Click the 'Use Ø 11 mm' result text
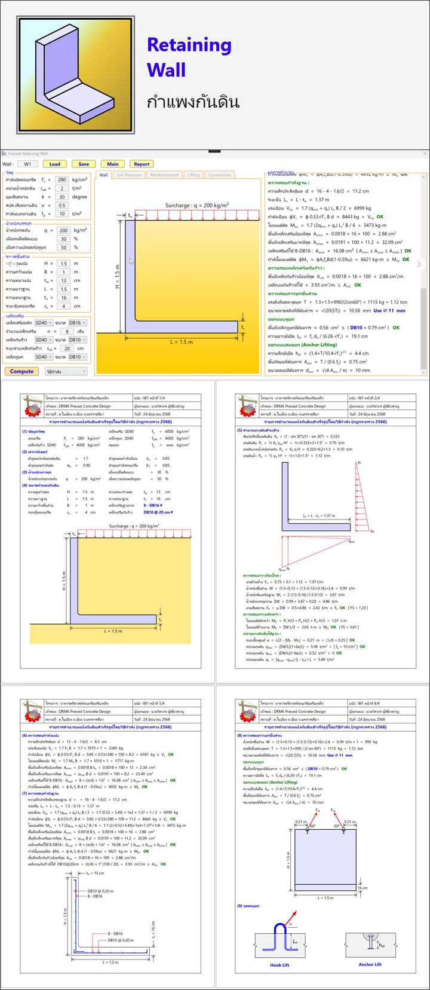Viewport: 430px width, 990px height. tap(389, 310)
